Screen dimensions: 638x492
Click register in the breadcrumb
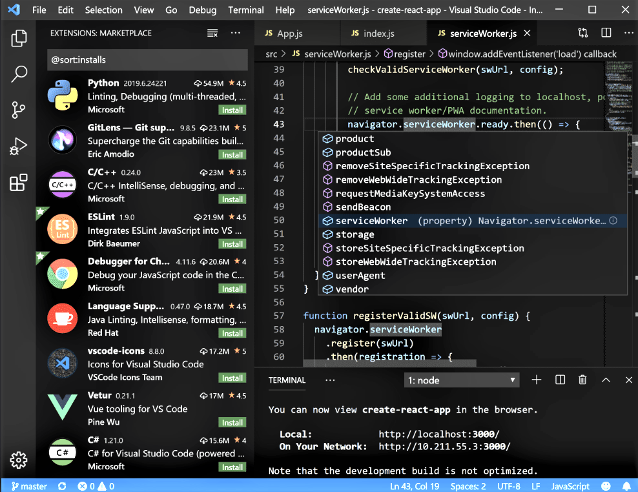(x=405, y=54)
